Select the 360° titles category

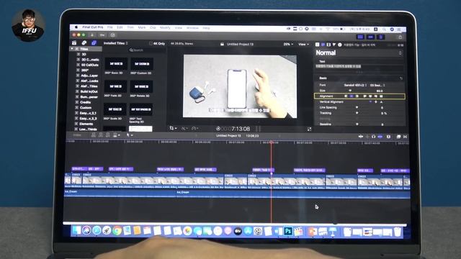[85, 71]
